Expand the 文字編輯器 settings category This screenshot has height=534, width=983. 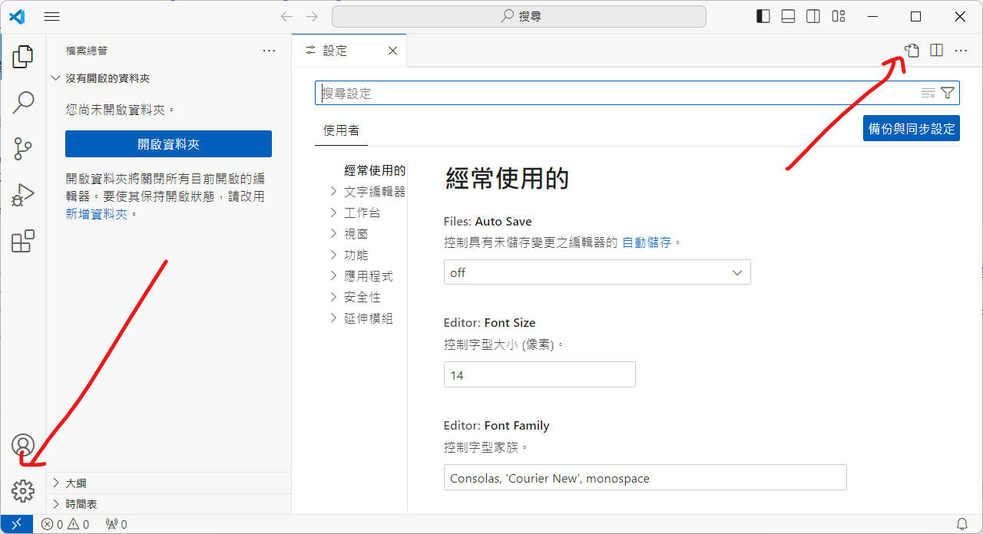[374, 191]
